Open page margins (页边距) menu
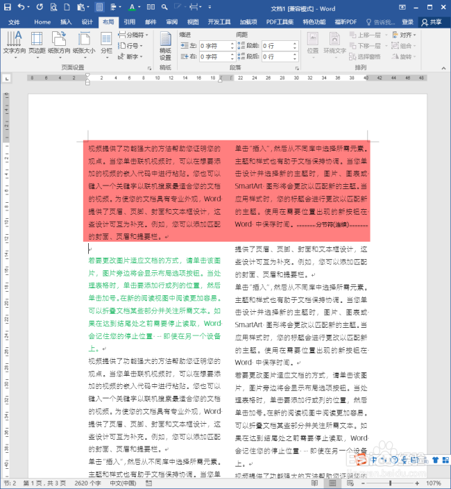Screen dimensions: 451x489 pyautogui.click(x=37, y=45)
